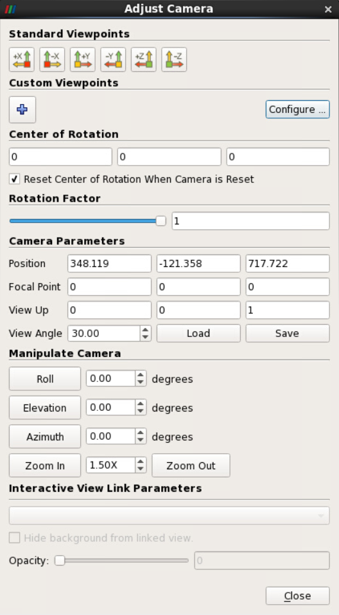Image resolution: width=339 pixels, height=615 pixels.
Task: Click the Elevation degrees value field
Action: pos(111,408)
